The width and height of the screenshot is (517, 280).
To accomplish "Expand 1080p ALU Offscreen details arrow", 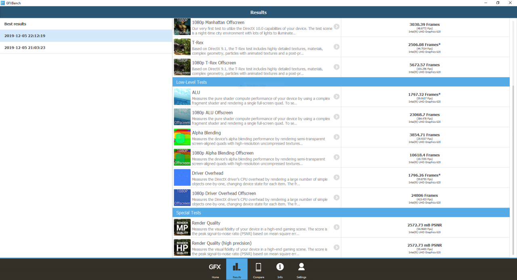I will [336, 117].
